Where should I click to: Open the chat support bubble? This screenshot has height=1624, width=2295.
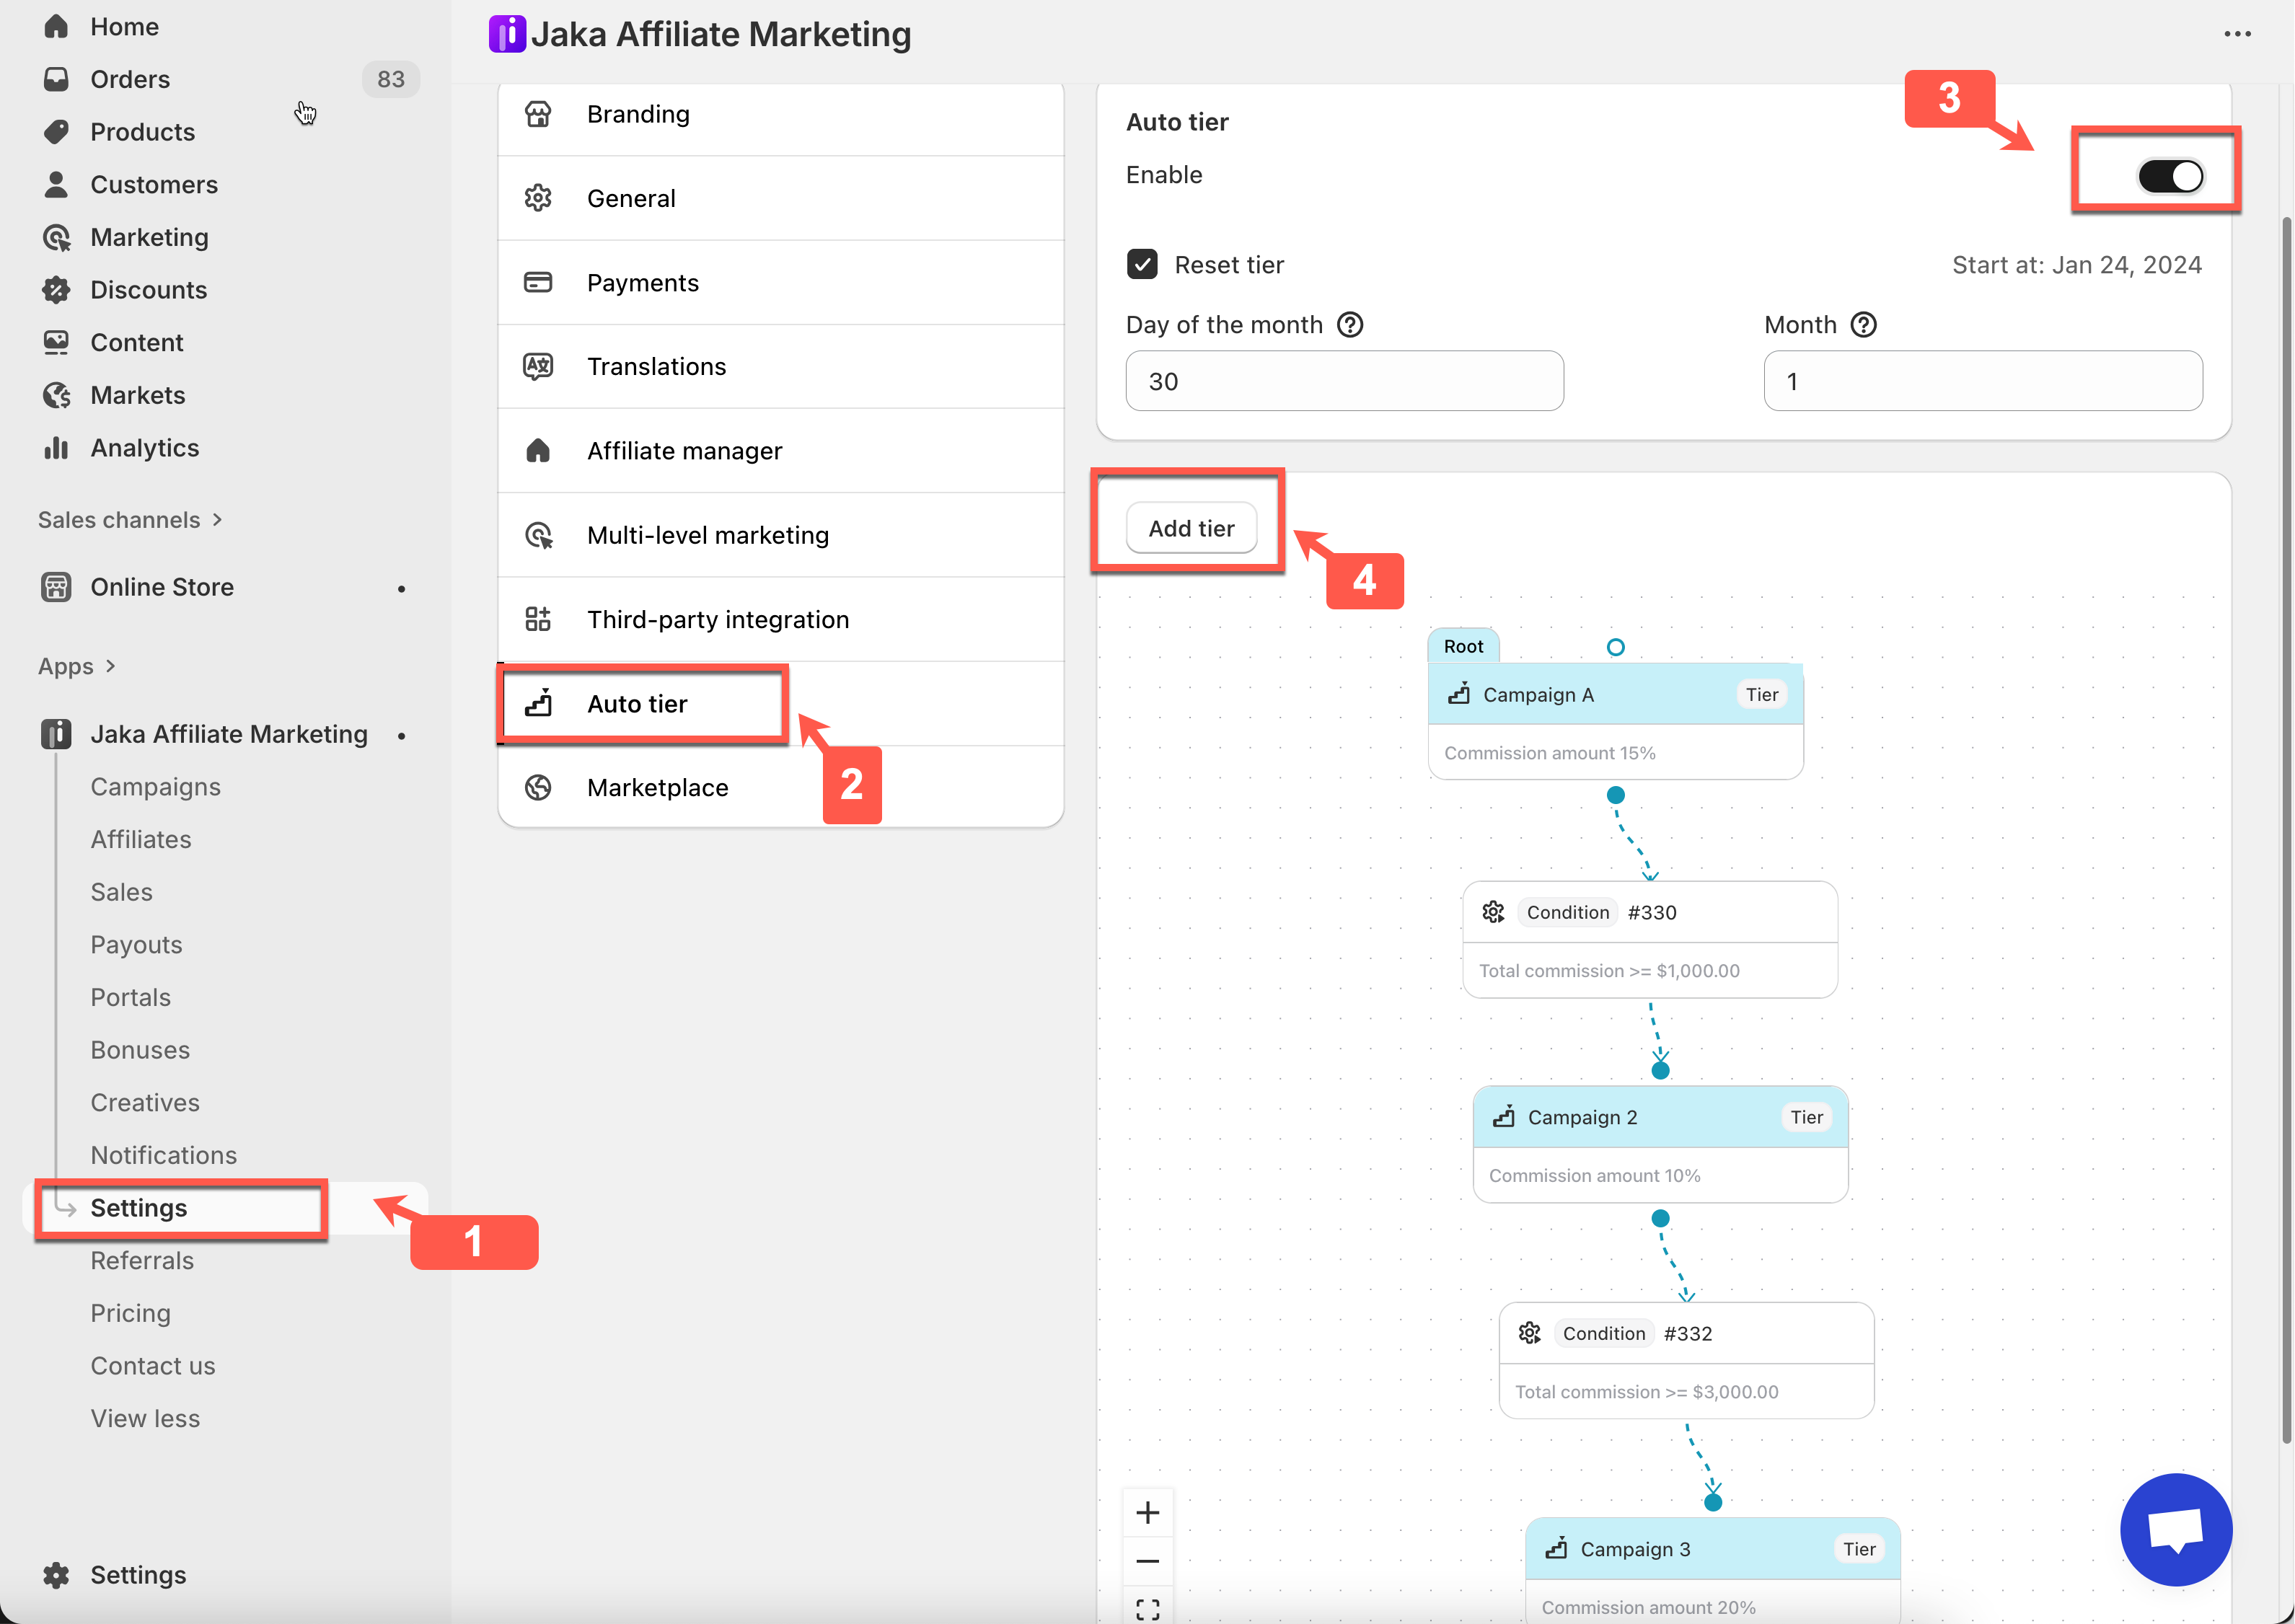[2175, 1529]
